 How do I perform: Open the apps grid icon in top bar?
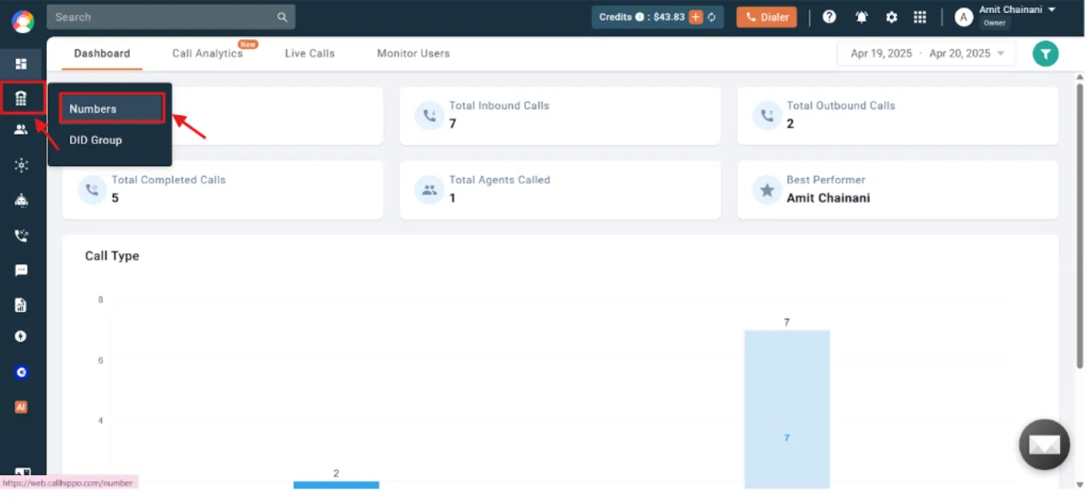(920, 16)
